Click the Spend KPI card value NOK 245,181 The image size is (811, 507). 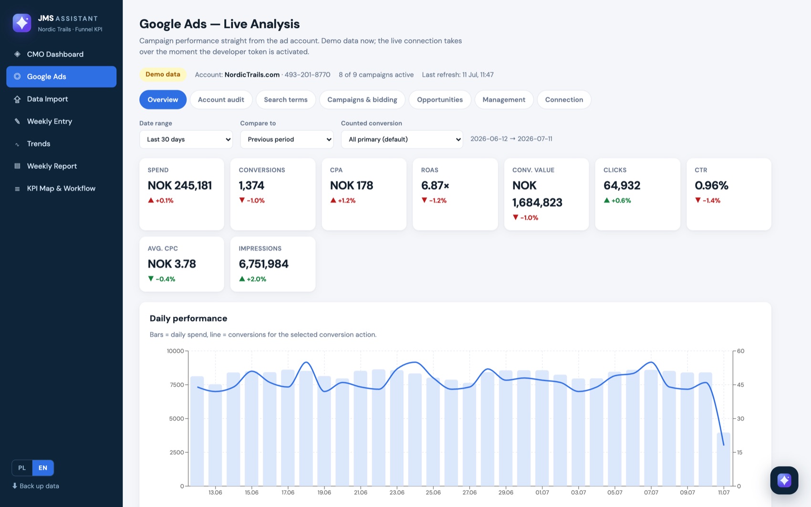[180, 185]
